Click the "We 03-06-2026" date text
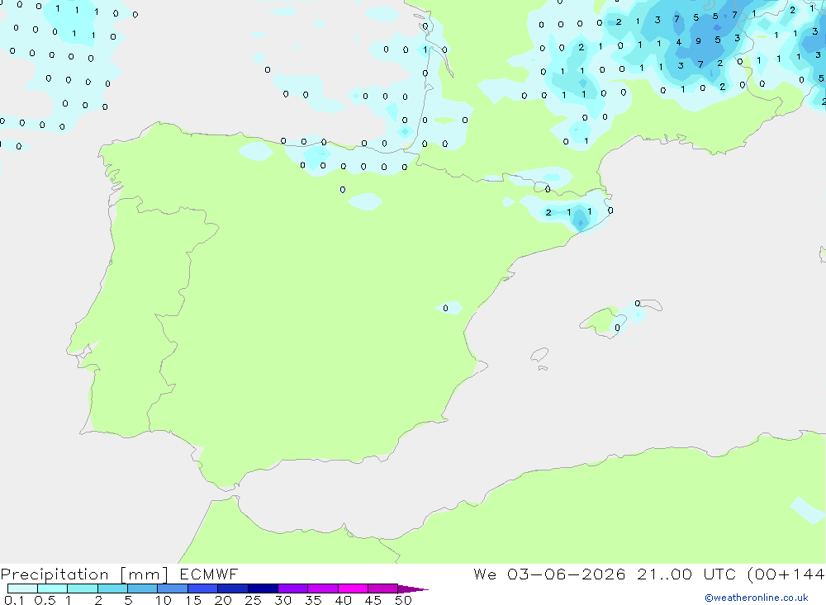 click(x=549, y=574)
